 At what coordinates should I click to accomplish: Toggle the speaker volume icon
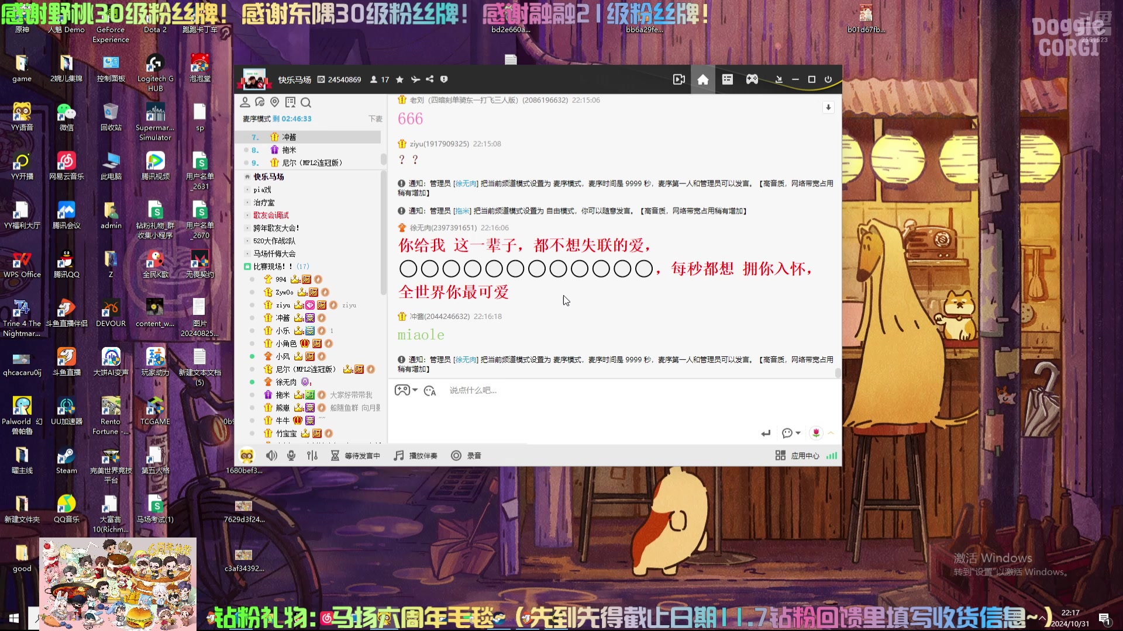pos(271,456)
